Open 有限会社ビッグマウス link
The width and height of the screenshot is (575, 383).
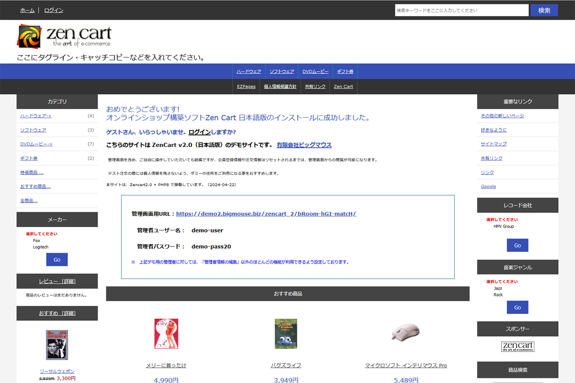click(x=304, y=145)
